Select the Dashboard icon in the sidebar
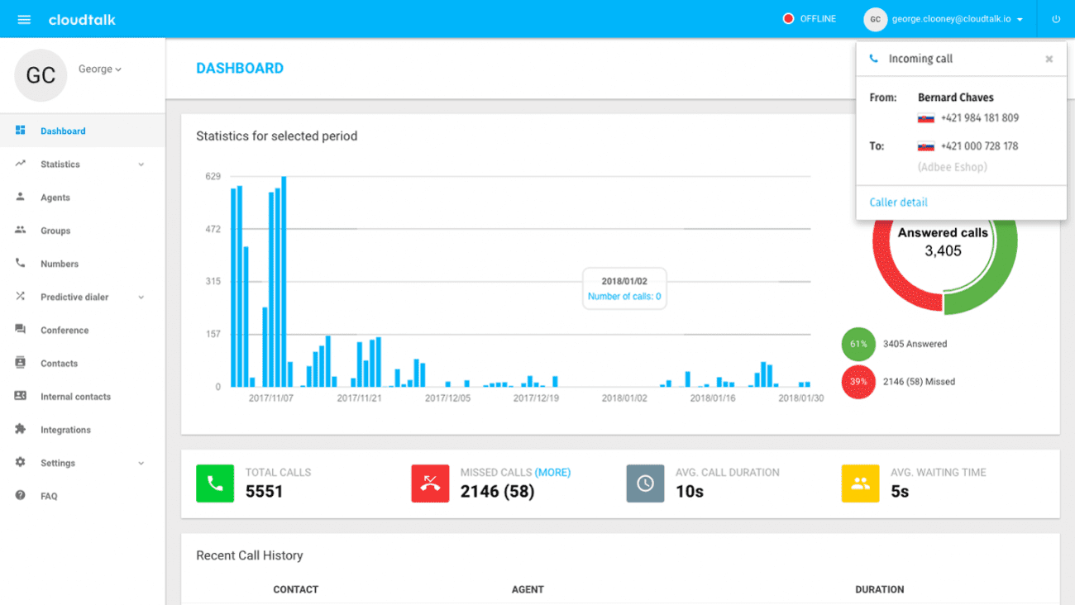1075x605 pixels. point(19,130)
